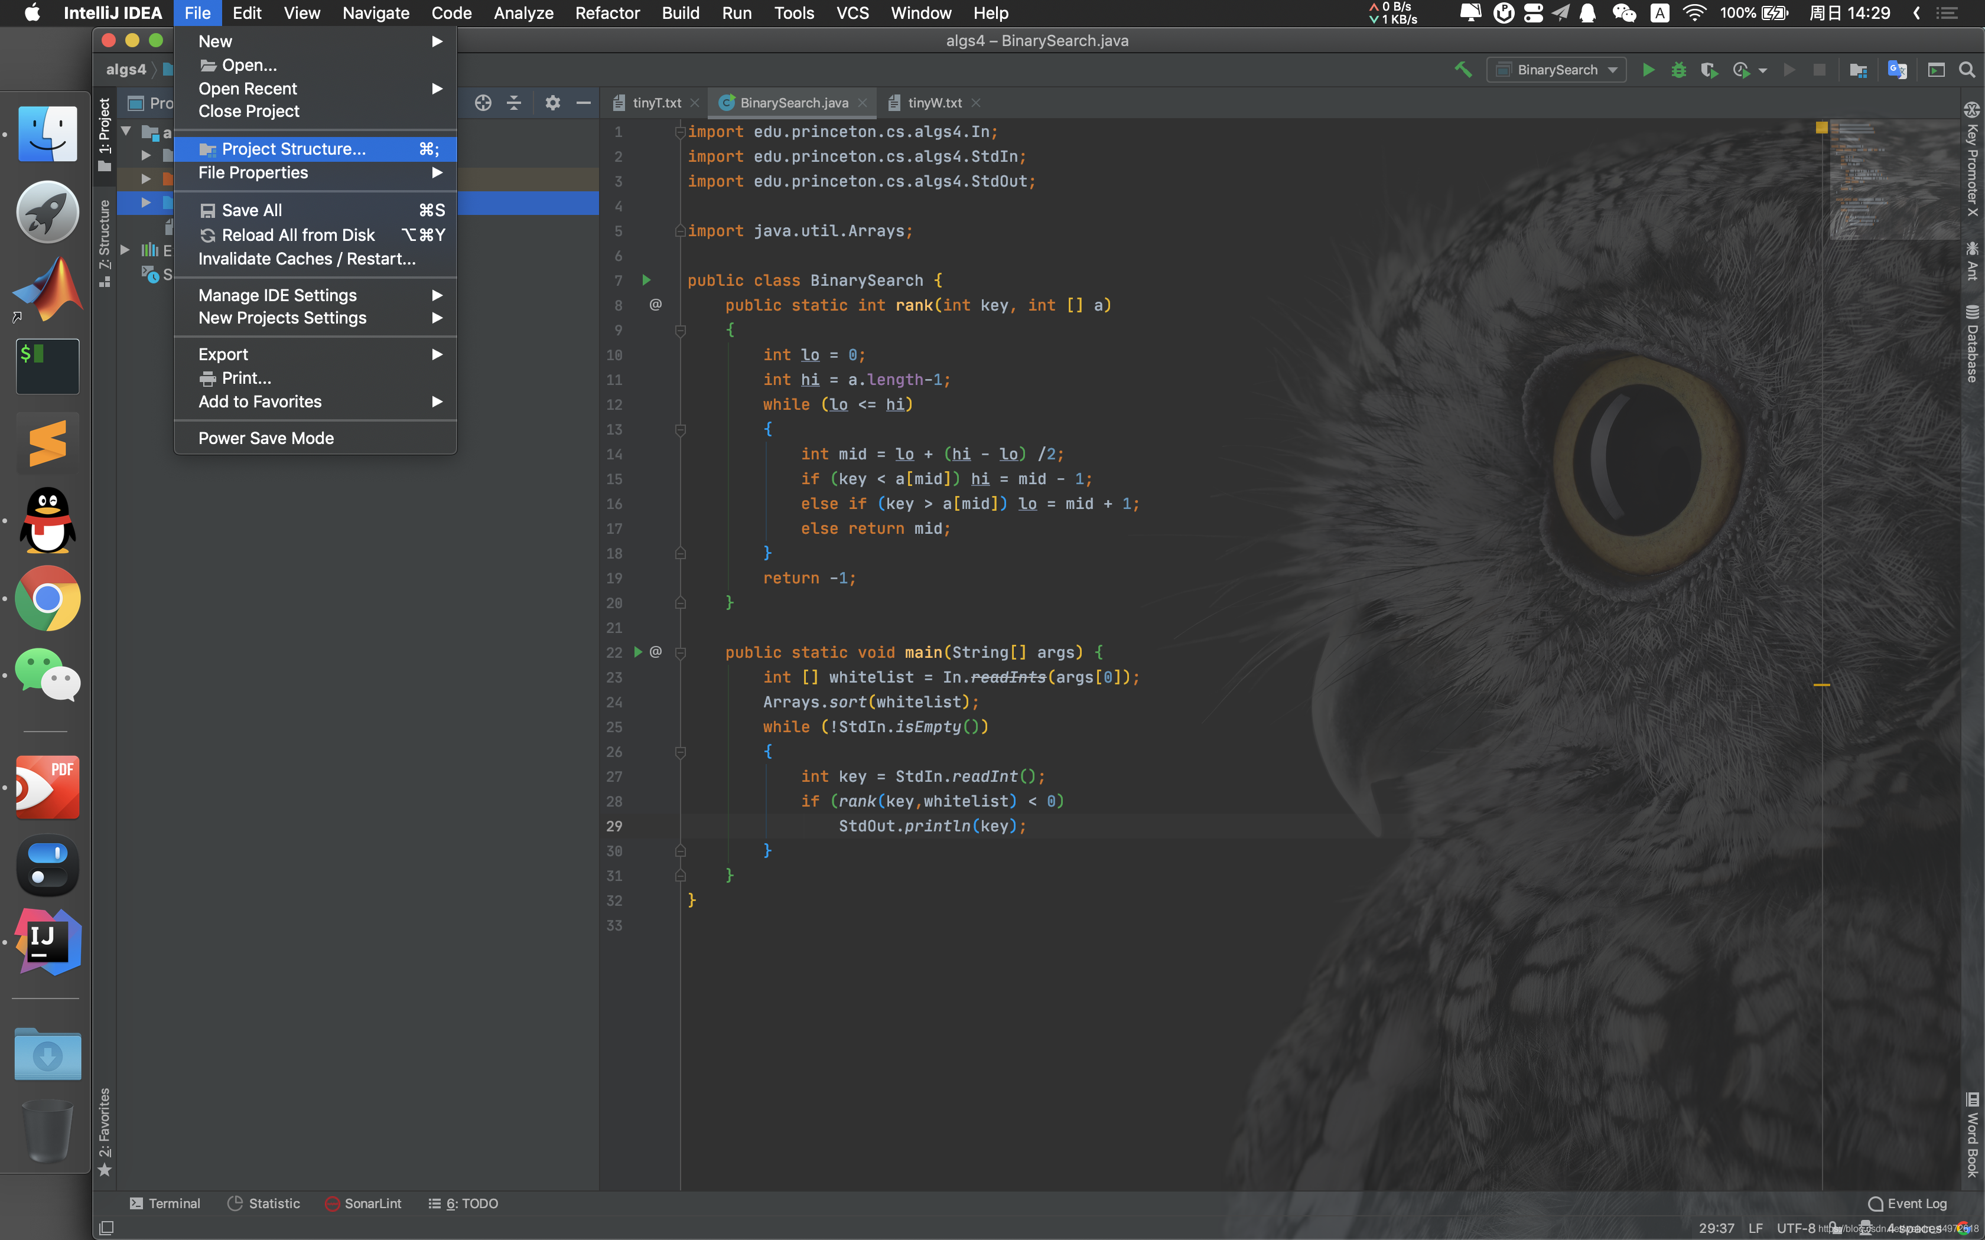Click the yellow inspection status indicator
Viewport: 1985px width, 1240px height.
[x=1822, y=127]
